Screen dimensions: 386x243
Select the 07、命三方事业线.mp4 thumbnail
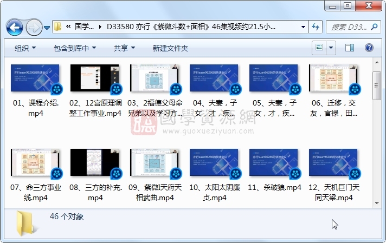(35, 162)
